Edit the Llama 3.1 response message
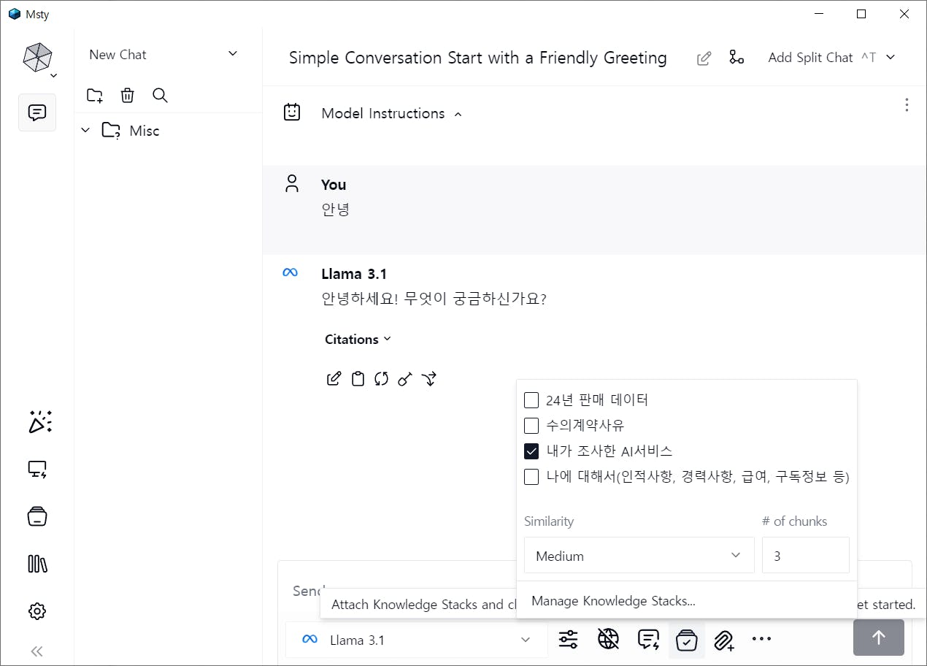Viewport: 927px width, 666px height. pos(334,378)
